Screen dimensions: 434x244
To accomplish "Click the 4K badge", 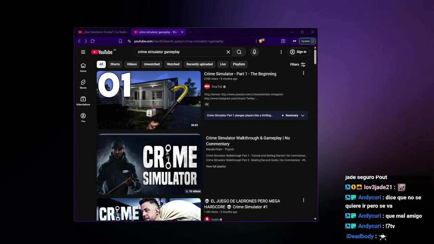I will tap(207, 104).
